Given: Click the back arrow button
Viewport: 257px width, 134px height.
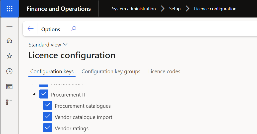Looking at the screenshot, I should pyautogui.click(x=30, y=28).
